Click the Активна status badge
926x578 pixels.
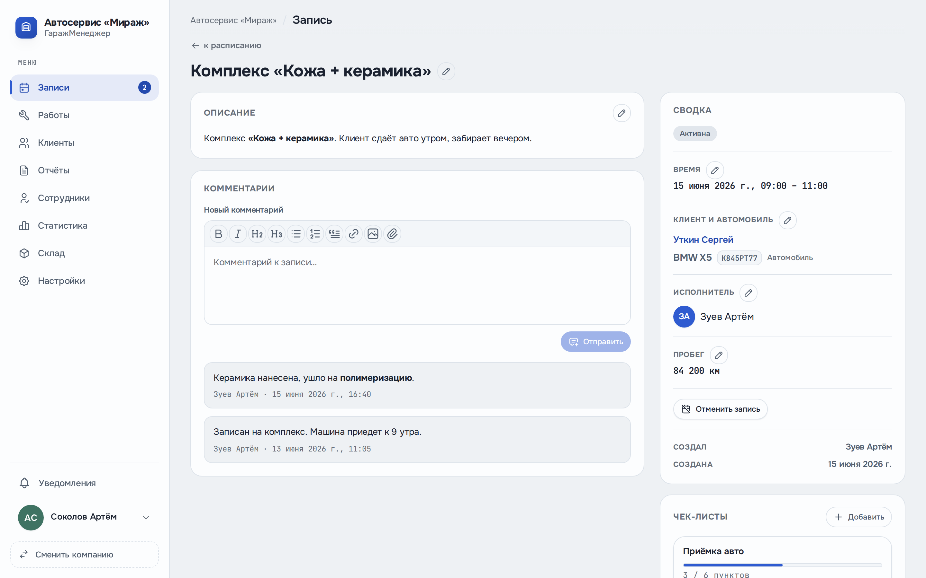[694, 133]
